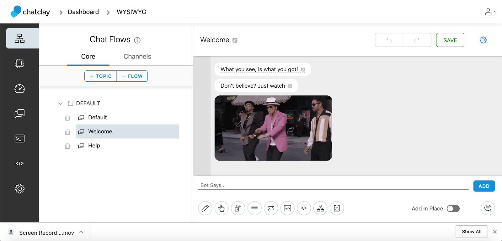This screenshot has height=241, width=502.
Task: Click Show All downloads button
Action: [x=472, y=232]
